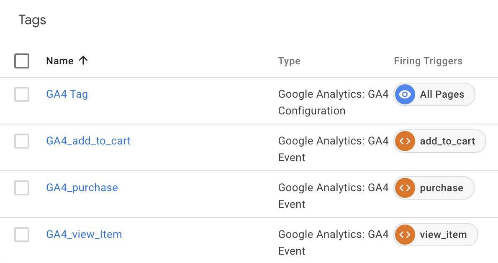498x263 pixels.
Task: Tick the GA4_purchase row checkbox
Action: pyautogui.click(x=22, y=188)
